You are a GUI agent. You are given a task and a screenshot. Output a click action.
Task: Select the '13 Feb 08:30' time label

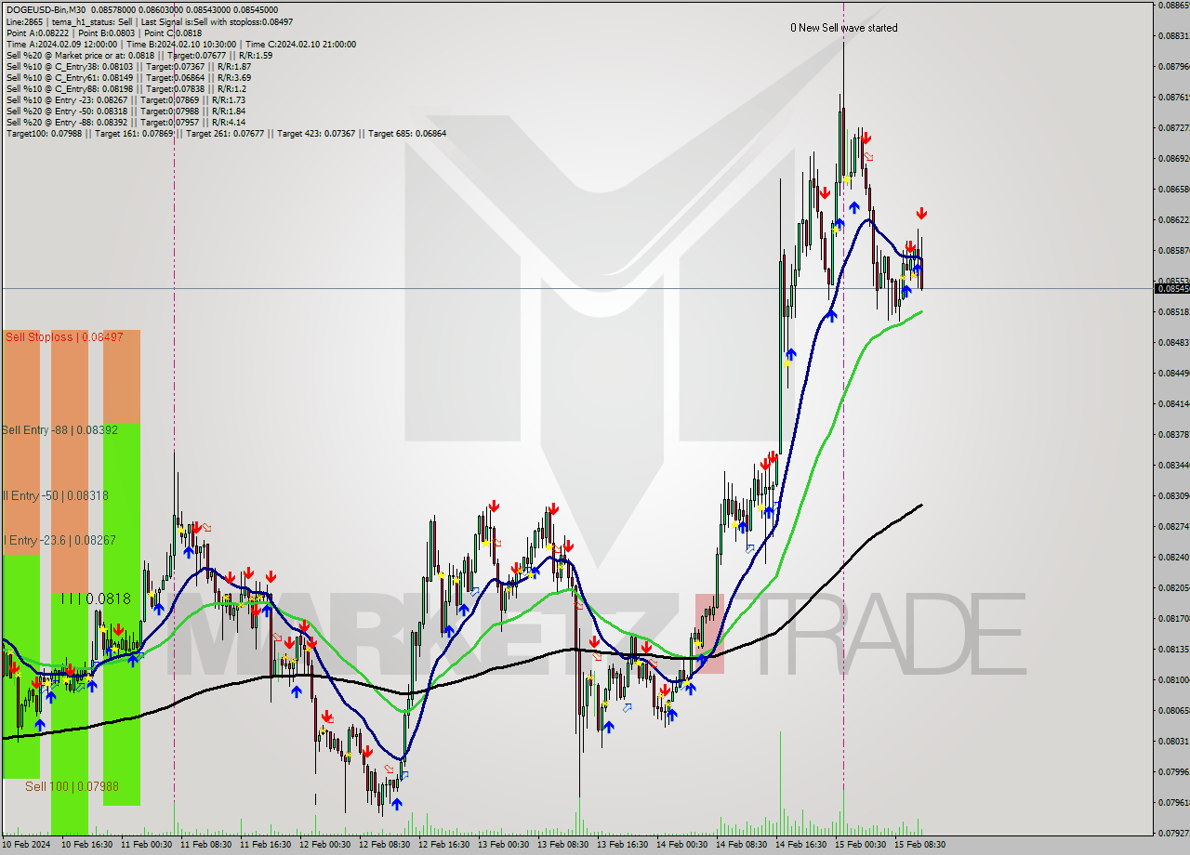[563, 845]
